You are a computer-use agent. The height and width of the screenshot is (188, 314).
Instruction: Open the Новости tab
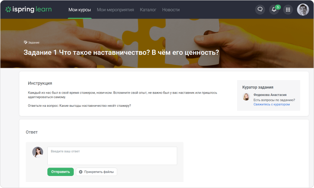click(x=171, y=9)
